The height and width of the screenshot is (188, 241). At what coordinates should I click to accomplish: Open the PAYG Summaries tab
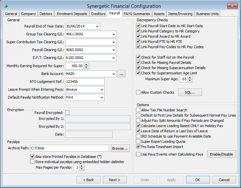click(137, 14)
